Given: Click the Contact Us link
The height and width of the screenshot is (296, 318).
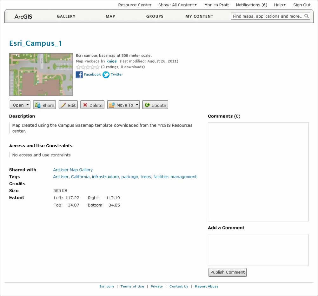Looking at the screenshot, I should point(179,286).
